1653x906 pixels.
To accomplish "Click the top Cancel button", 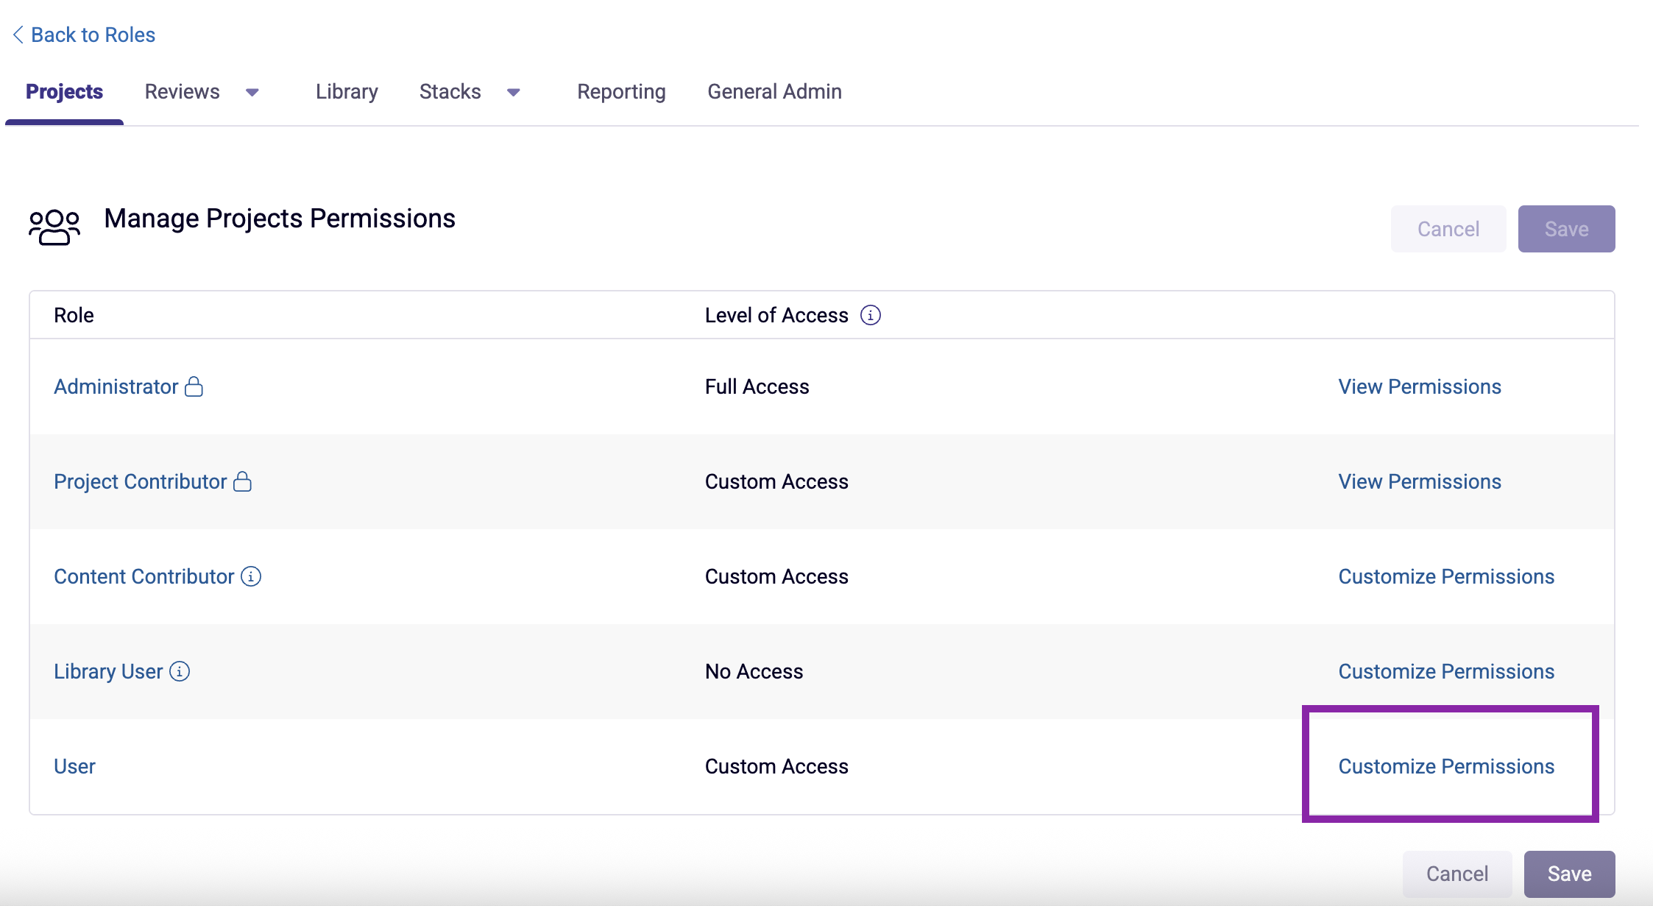I will point(1448,229).
